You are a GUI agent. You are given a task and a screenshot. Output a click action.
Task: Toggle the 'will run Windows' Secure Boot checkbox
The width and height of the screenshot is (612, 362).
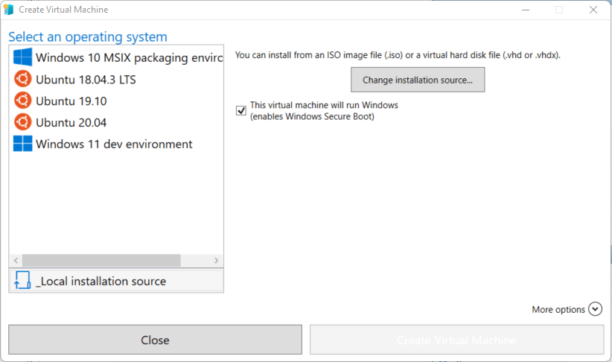point(240,111)
